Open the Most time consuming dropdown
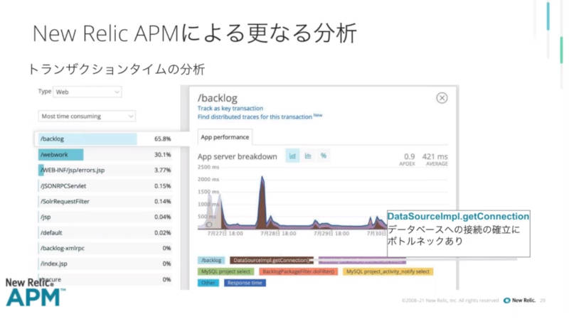569x319 pixels. coord(87,117)
